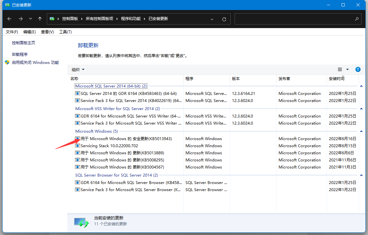Click the icon of update KB5008295
Viewport: 368px width, 235px height.
[78, 160]
